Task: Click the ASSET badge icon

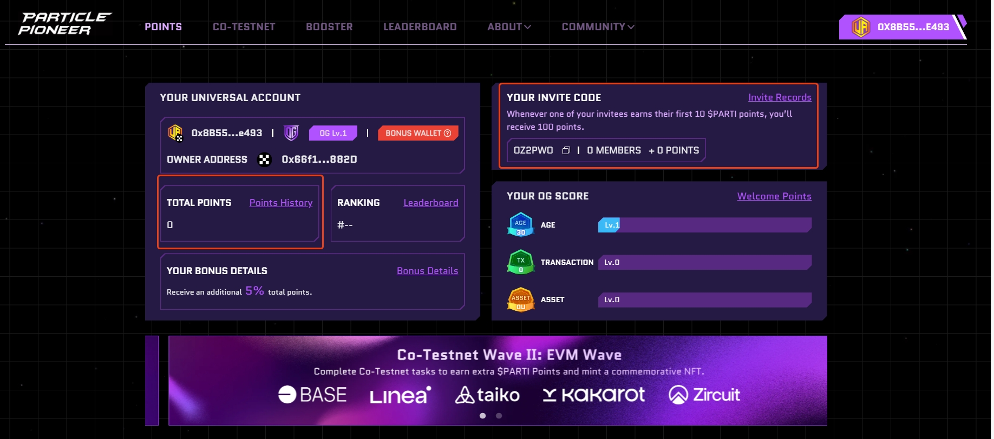Action: [x=520, y=300]
